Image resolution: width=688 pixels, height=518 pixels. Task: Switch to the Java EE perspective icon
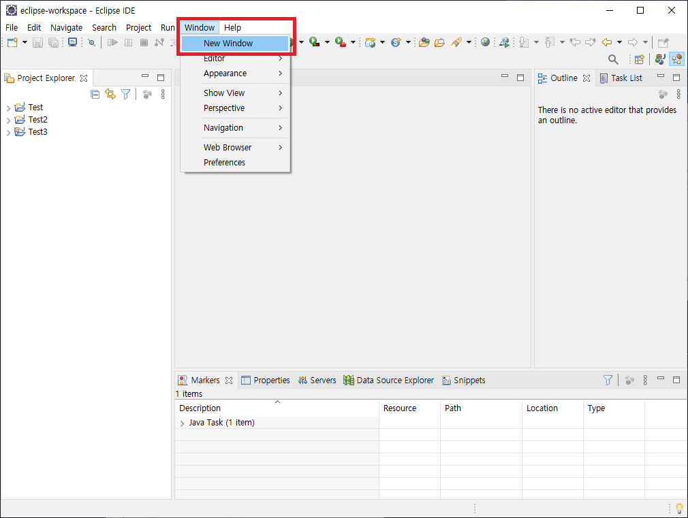click(677, 59)
